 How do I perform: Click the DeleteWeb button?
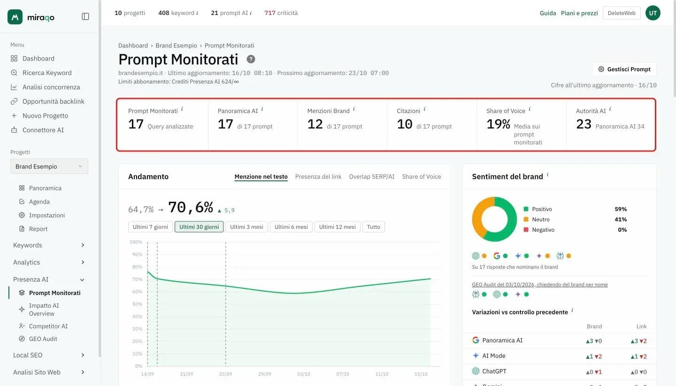[x=622, y=13]
